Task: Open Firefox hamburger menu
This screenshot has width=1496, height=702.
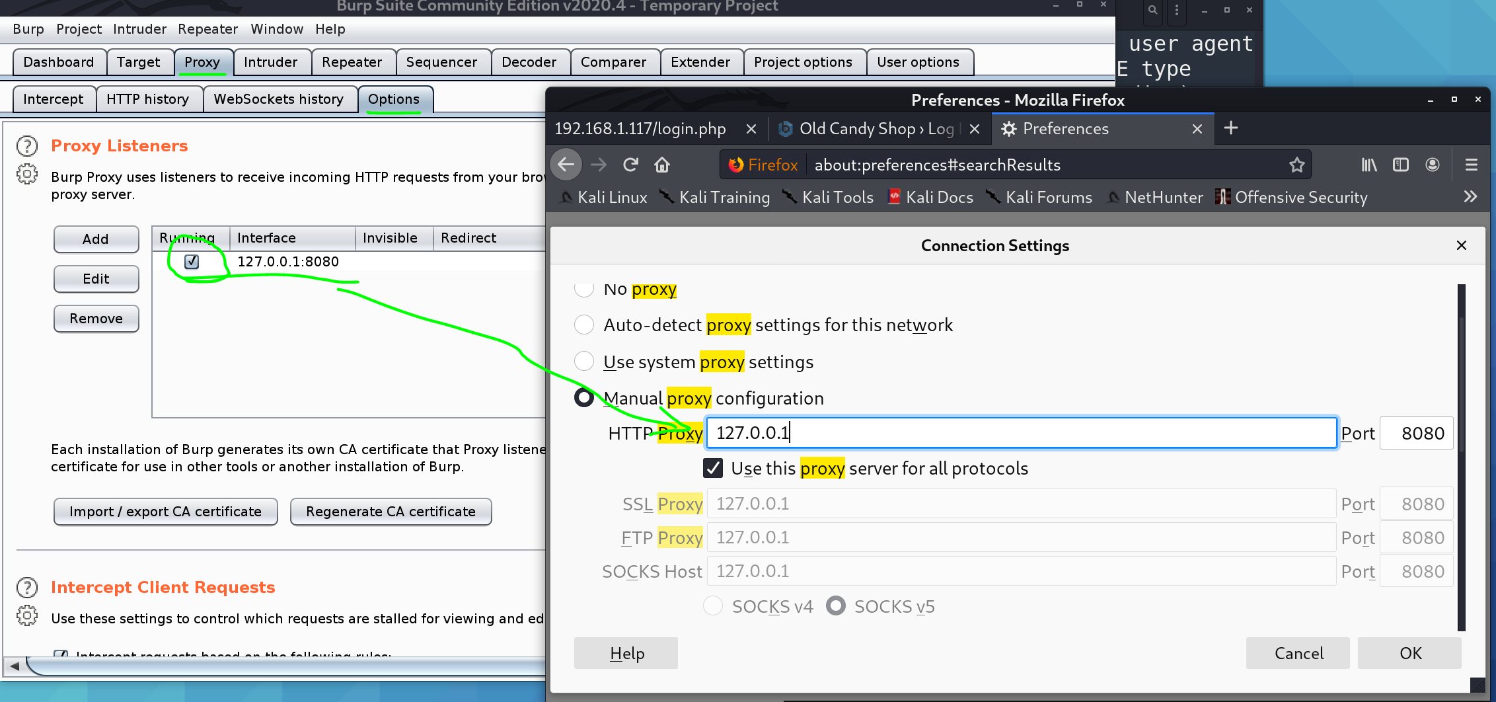Action: (x=1471, y=165)
